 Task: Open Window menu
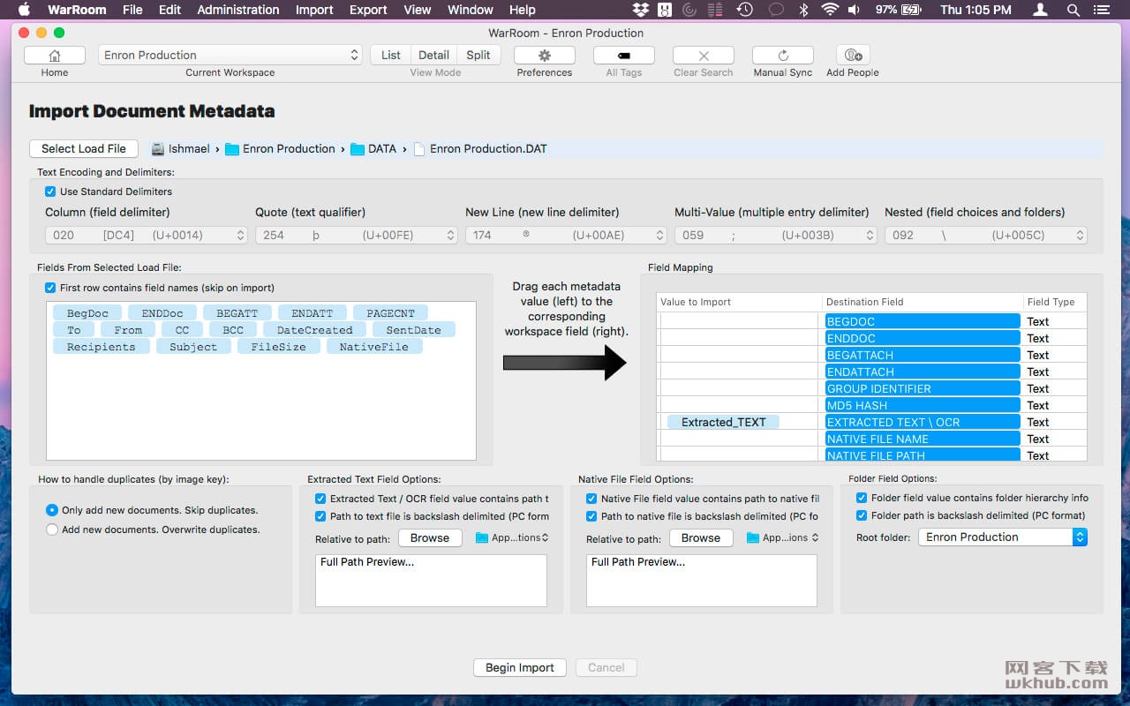471,10
